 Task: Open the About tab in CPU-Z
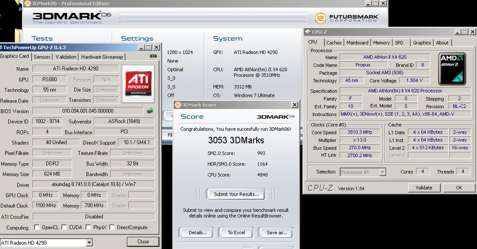[442, 43]
